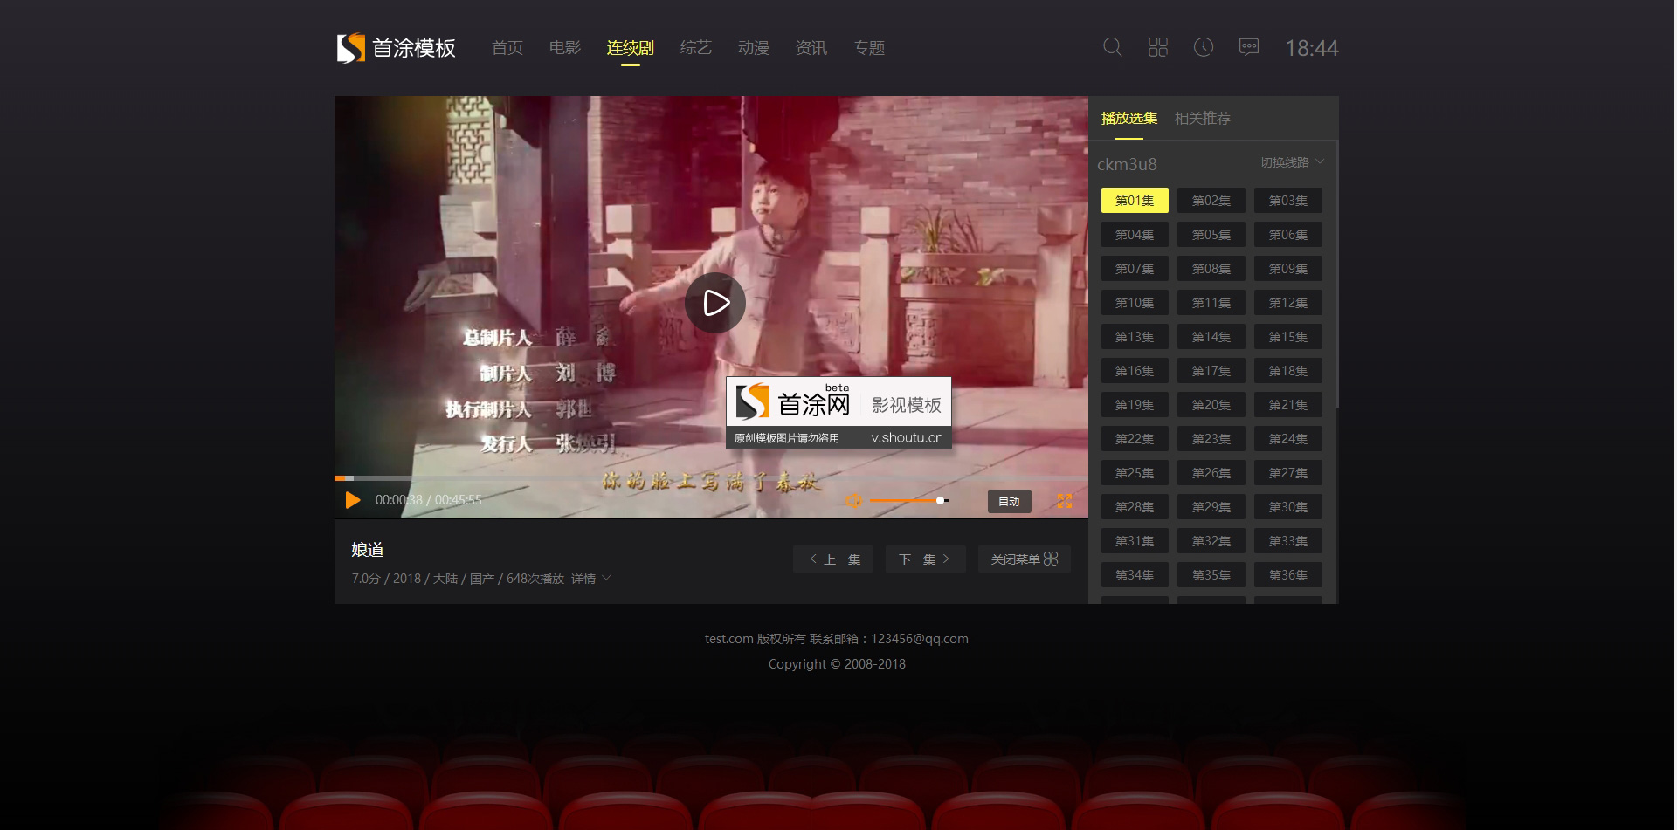
Task: Select episode 第19集
Action: (1135, 405)
